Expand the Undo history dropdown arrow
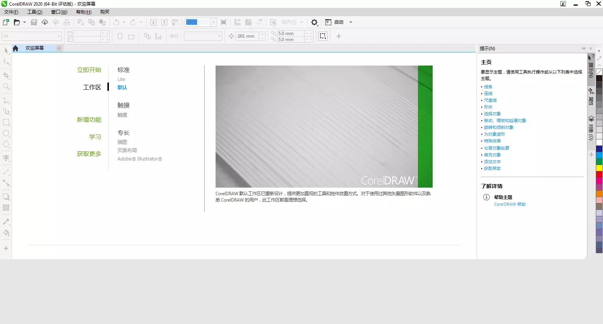Screen dimensions: 603x324 (124, 22)
